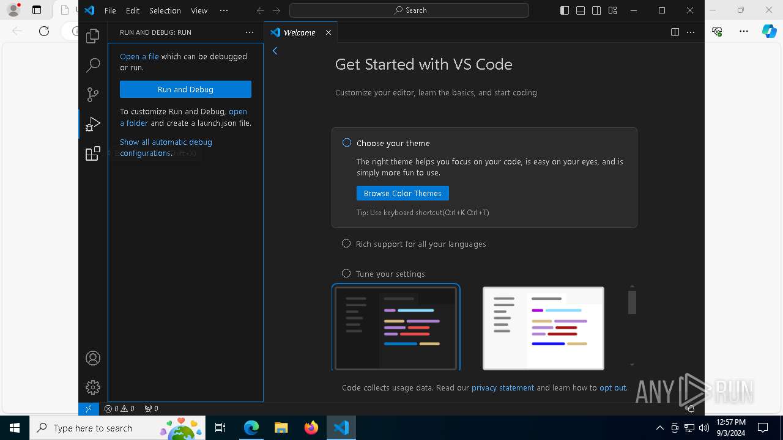This screenshot has width=783, height=440.
Task: Open the View menu
Action: pos(199,10)
